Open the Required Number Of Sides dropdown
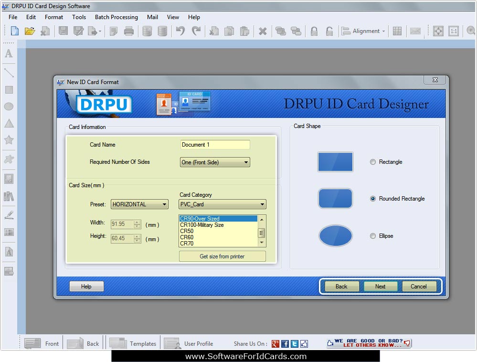Viewport: 477px width, 362px height. [x=215, y=162]
